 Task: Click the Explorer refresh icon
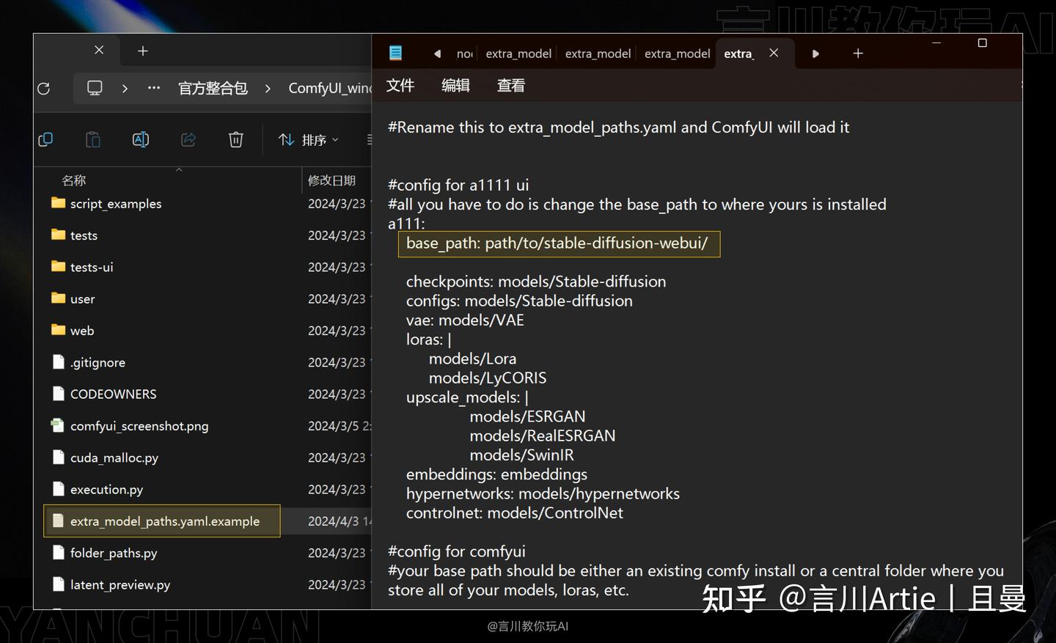[44, 89]
